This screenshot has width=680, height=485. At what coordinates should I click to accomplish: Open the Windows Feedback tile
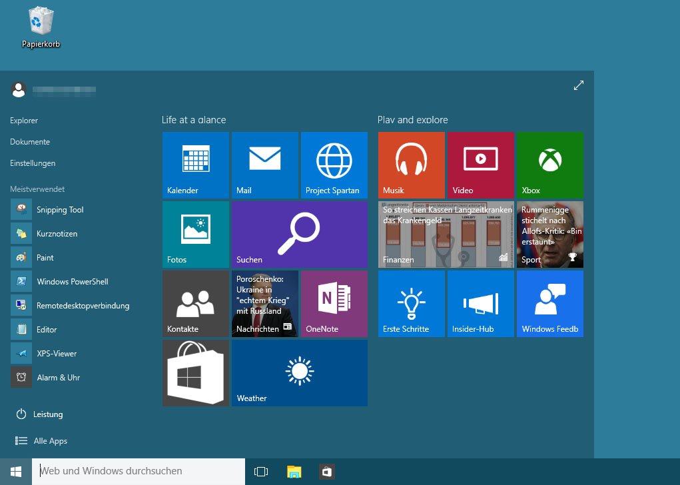(x=550, y=304)
